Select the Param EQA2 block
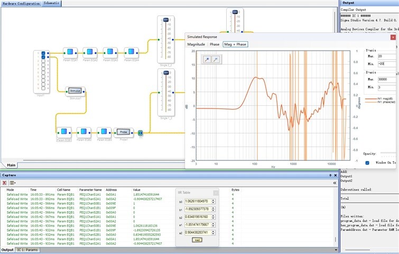 89,53
